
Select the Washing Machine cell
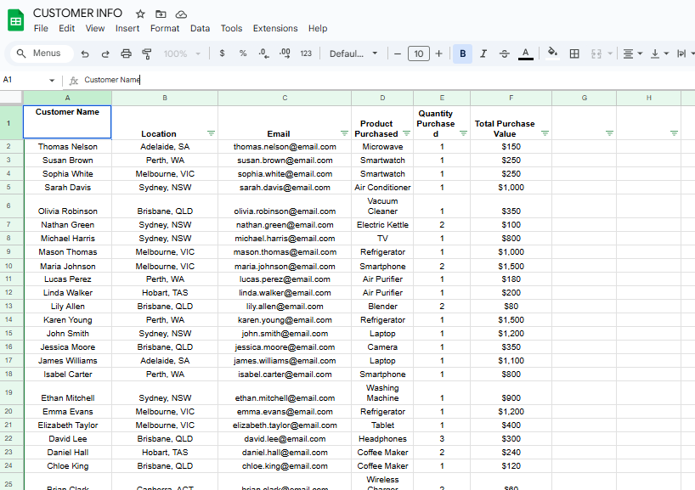click(x=382, y=393)
